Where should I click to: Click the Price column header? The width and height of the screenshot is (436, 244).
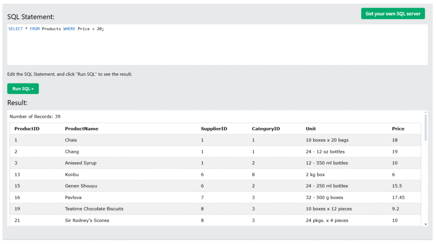pos(398,129)
